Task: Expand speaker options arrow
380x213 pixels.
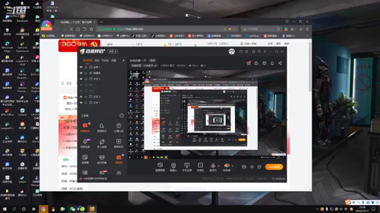Action: point(232,166)
